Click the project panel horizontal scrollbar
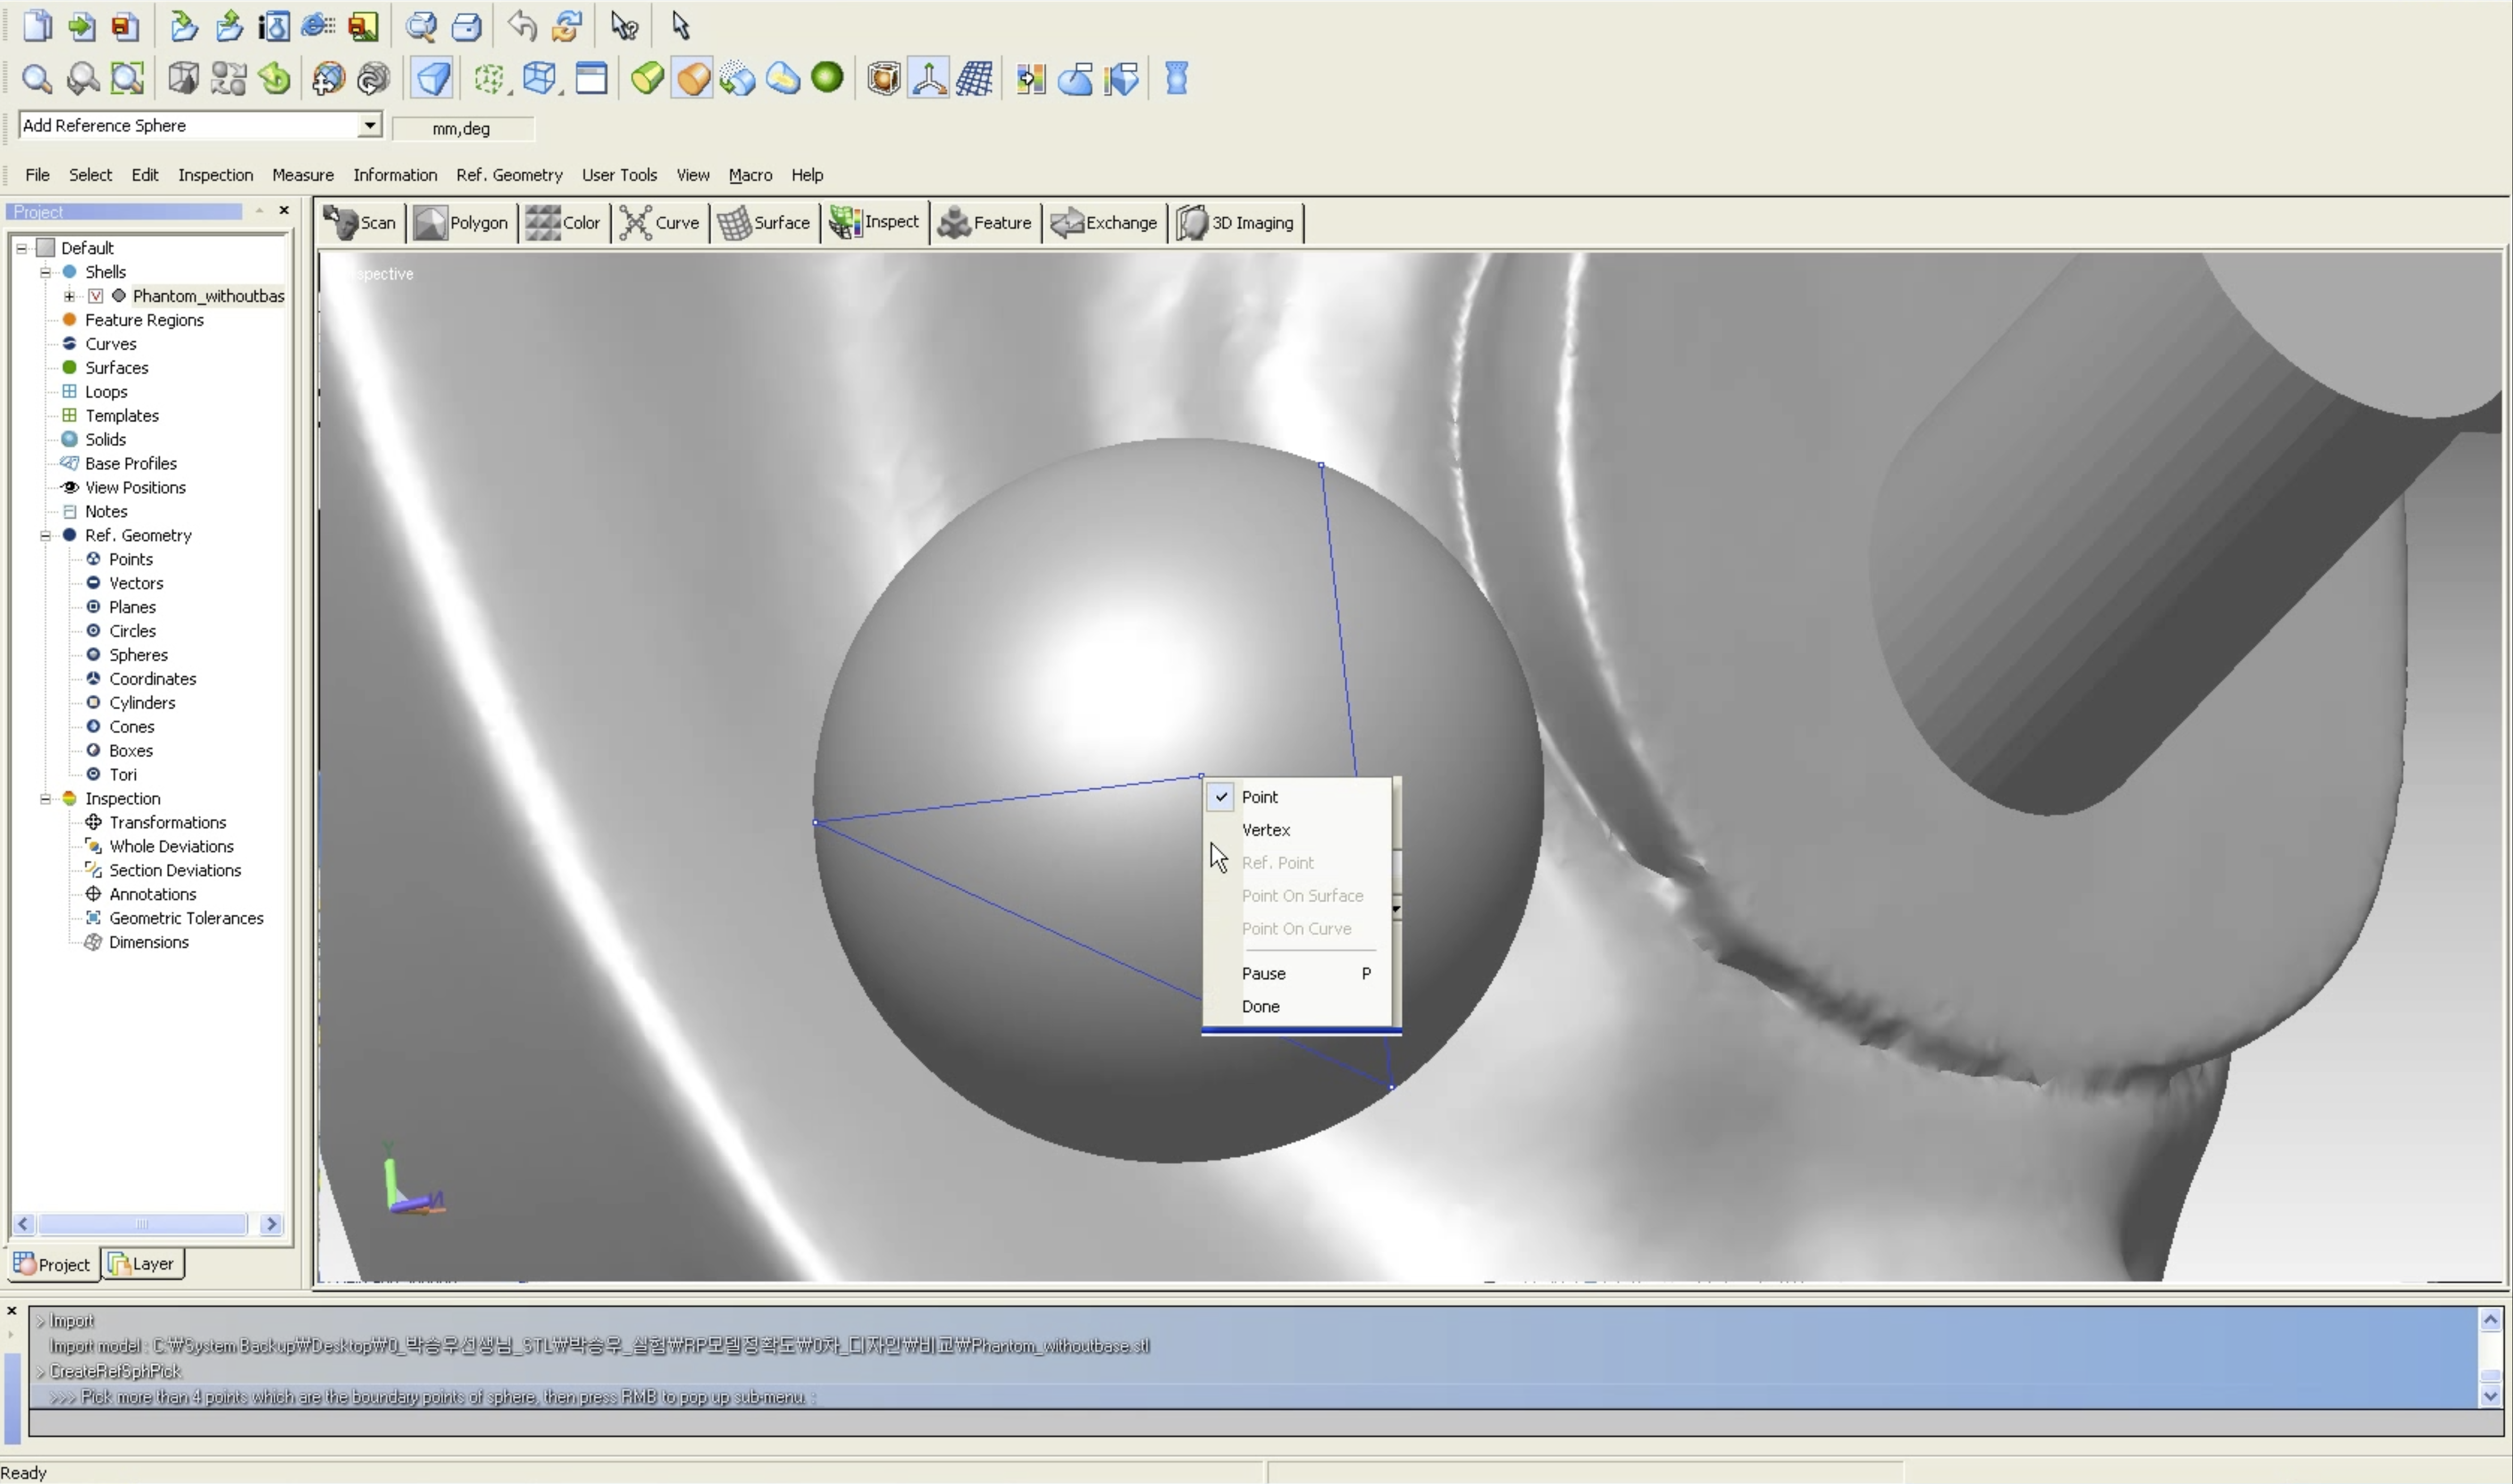 [x=142, y=1224]
